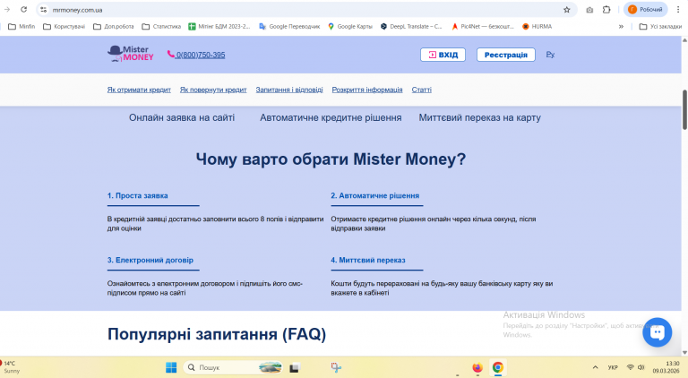Open the HURMA bookmark
Viewport: 688px width, 378px height.
[537, 26]
